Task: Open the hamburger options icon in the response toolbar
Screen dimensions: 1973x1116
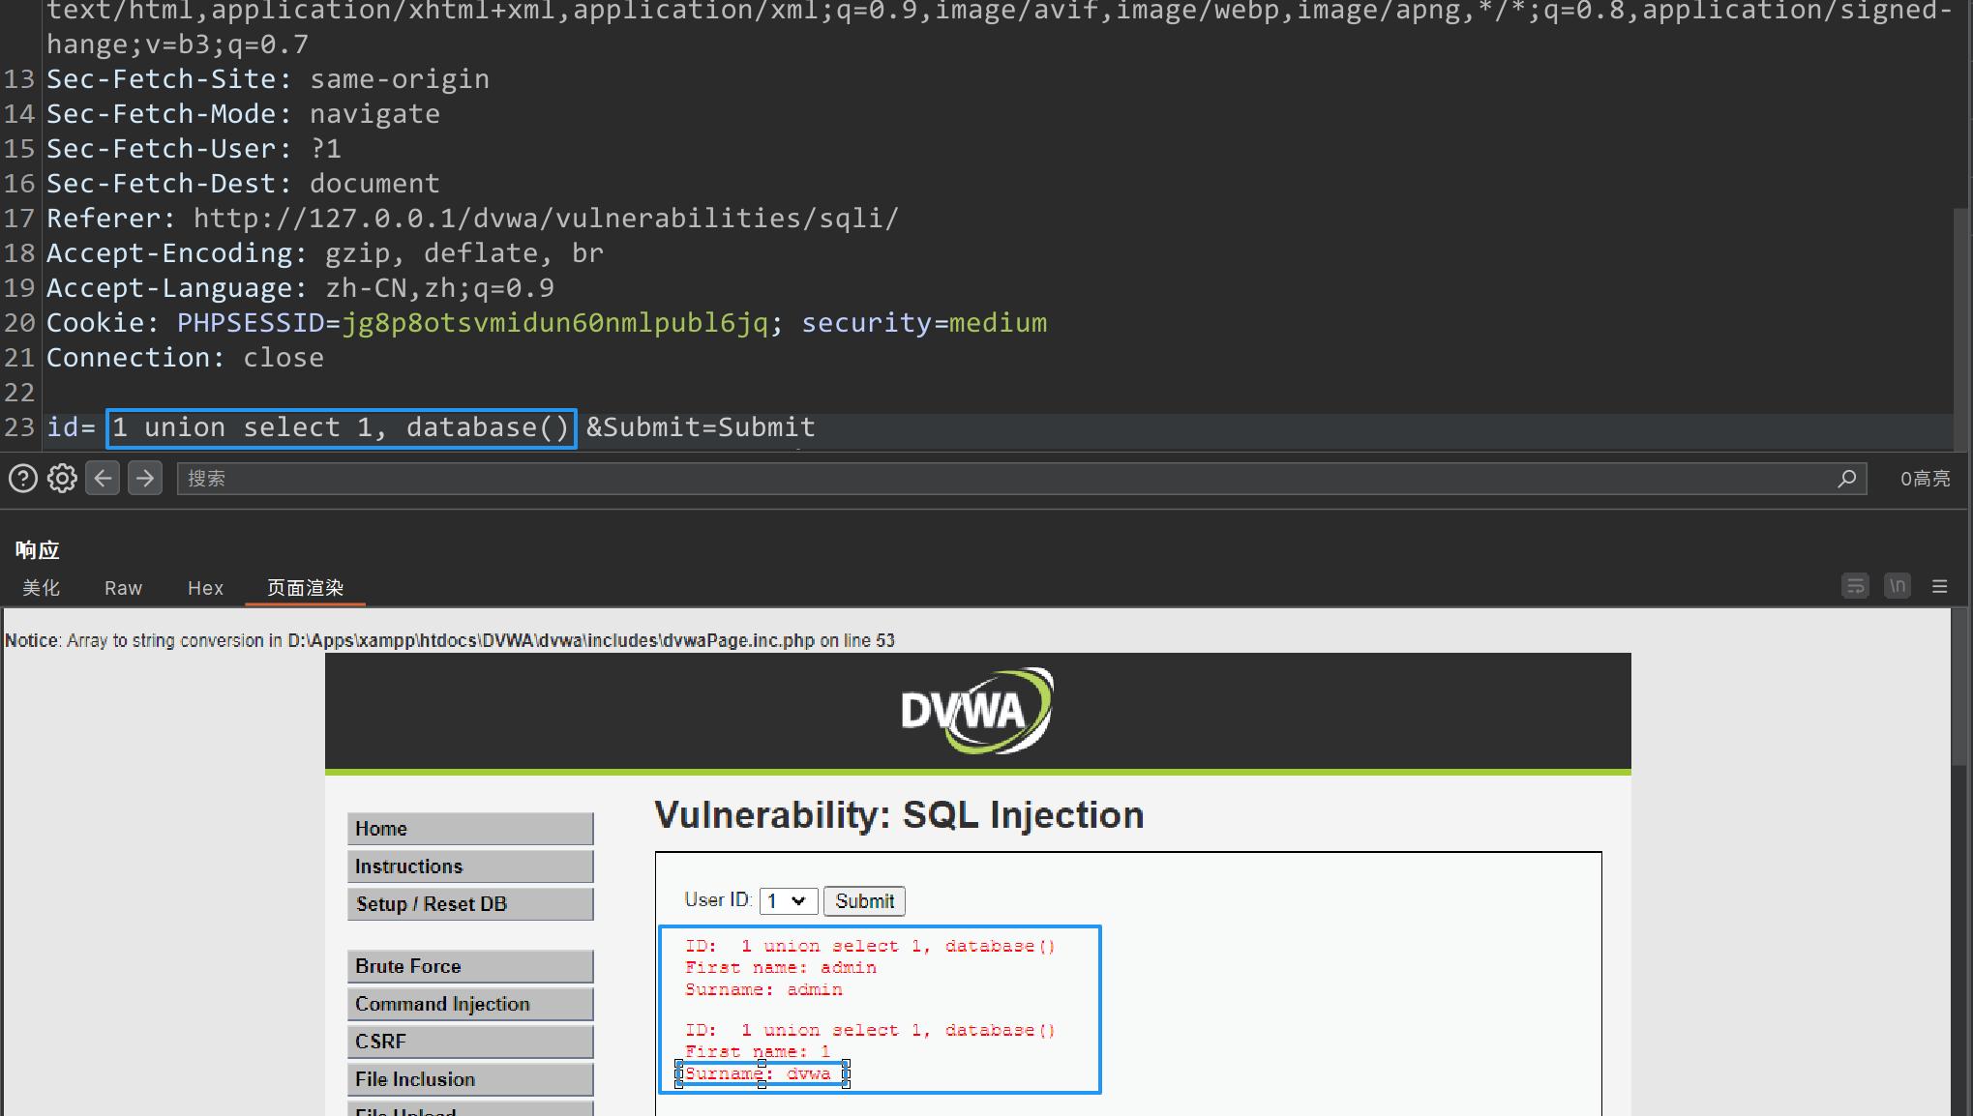Action: [1939, 586]
